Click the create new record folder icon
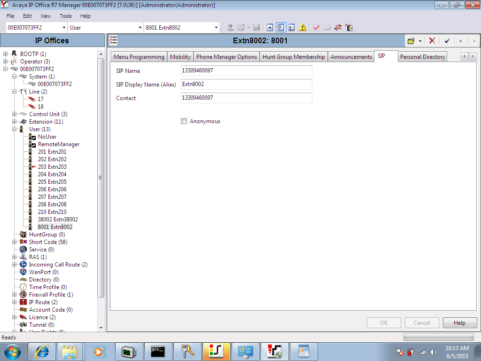This screenshot has height=361, width=481. 411,40
